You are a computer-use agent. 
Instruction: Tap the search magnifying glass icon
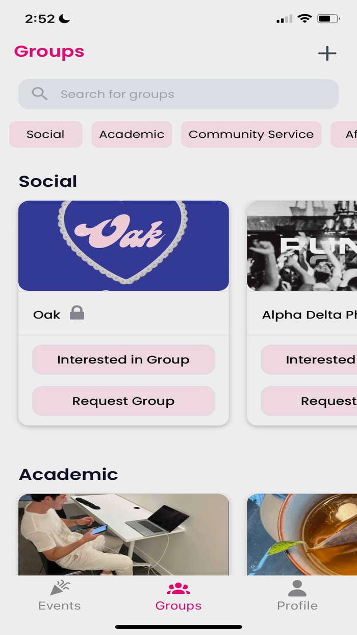click(39, 94)
